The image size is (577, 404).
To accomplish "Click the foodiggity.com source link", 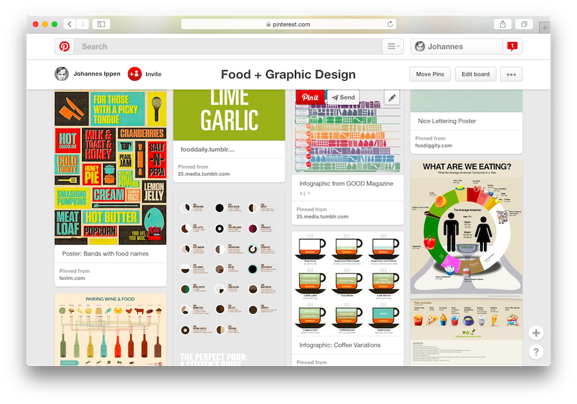I will 433,145.
